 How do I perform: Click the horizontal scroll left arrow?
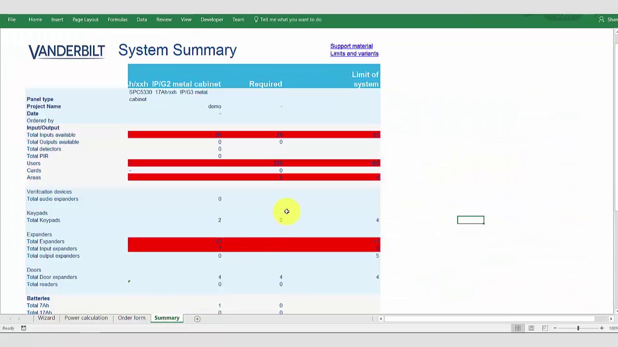(381, 319)
